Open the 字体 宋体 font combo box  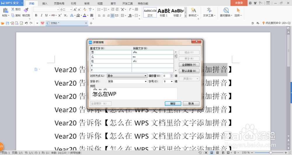[x=127, y=81]
